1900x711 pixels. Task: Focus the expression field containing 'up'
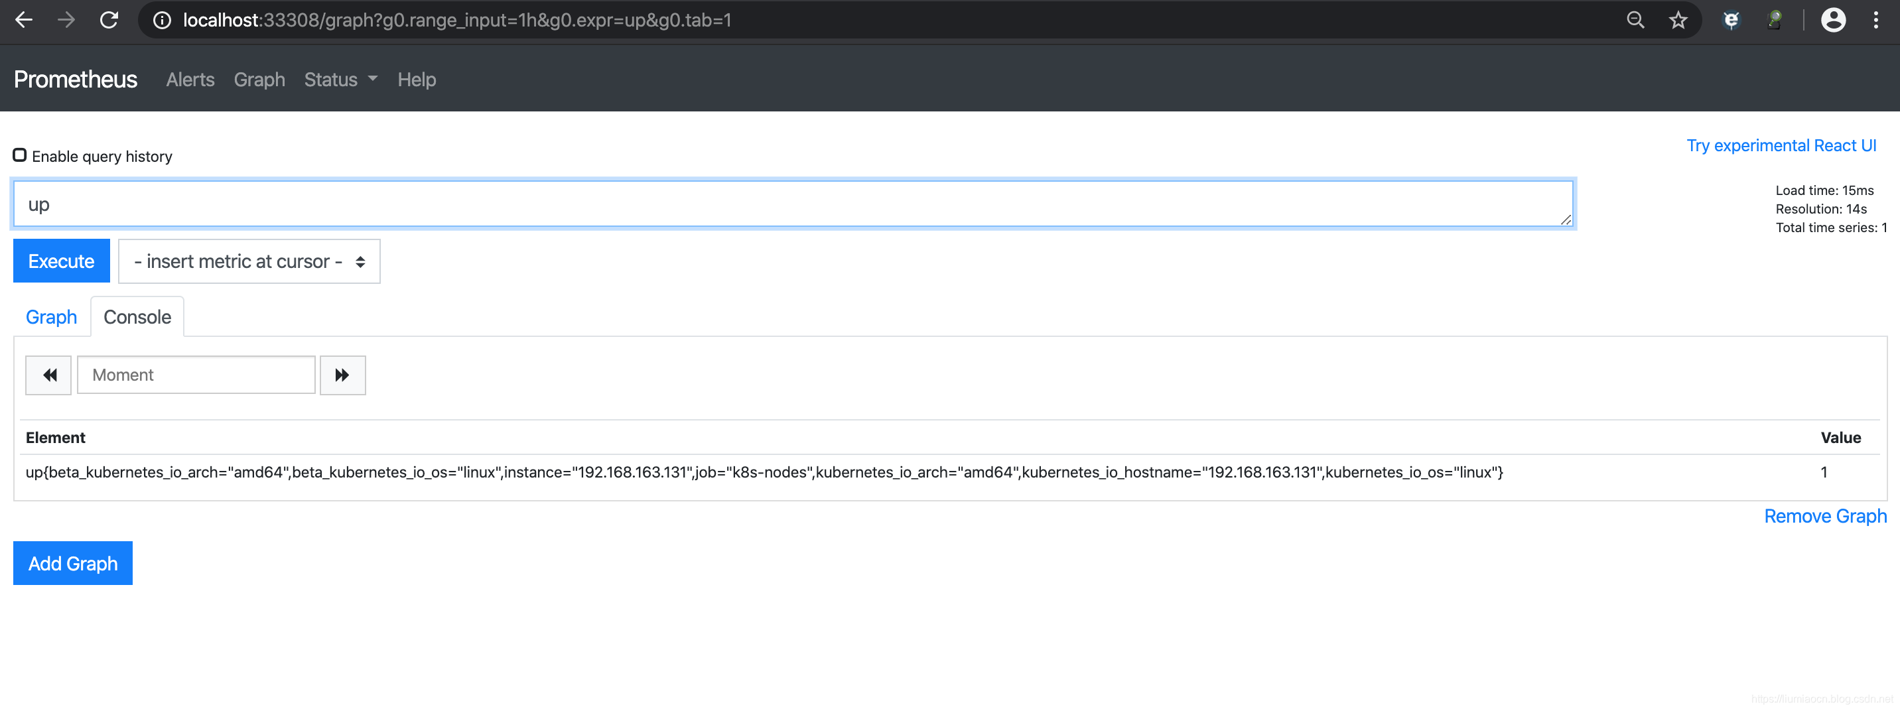point(793,204)
